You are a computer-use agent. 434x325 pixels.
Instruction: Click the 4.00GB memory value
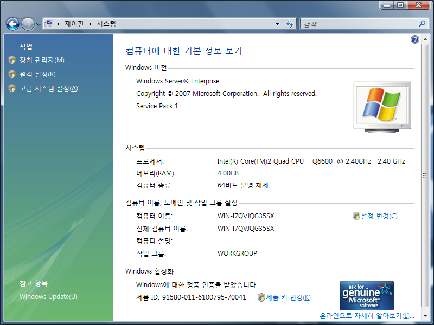(228, 173)
